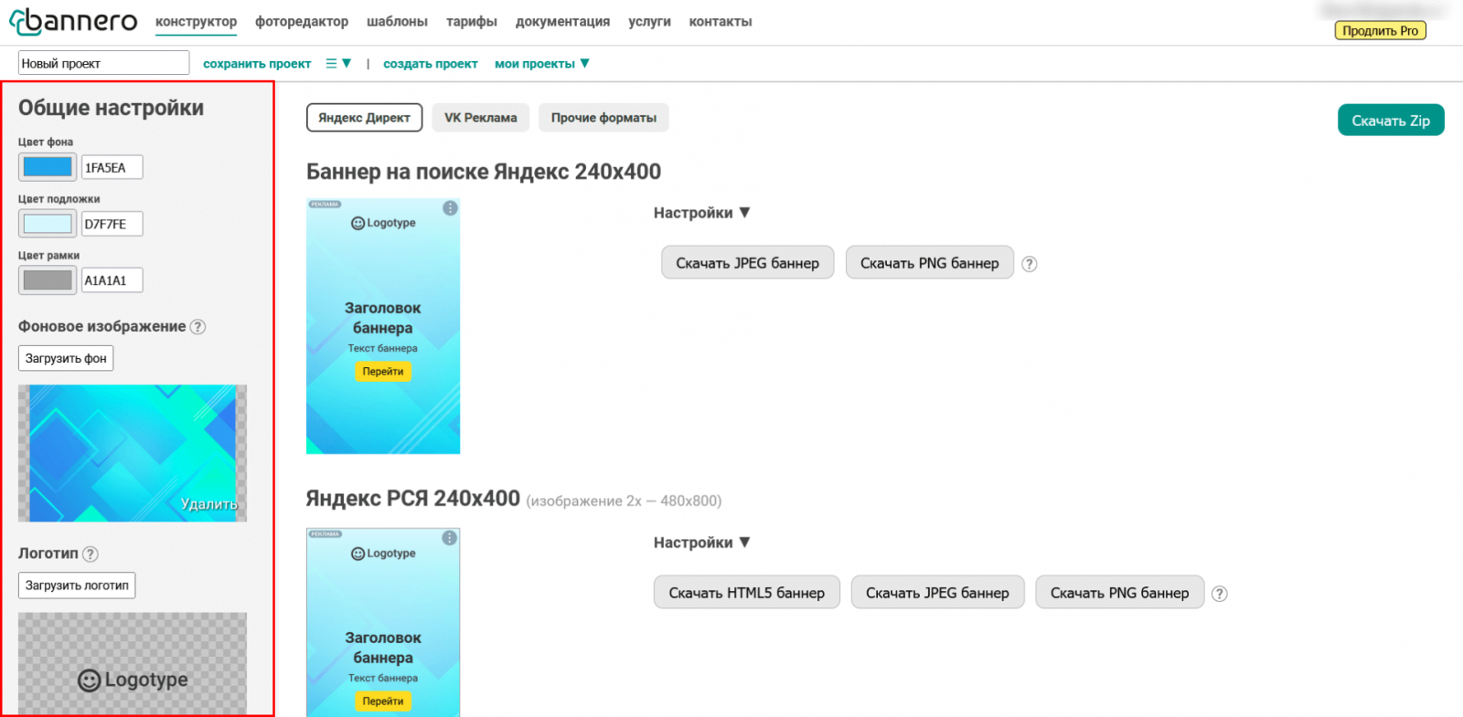Click the Bannero logo
This screenshot has width=1463, height=717.
[73, 21]
